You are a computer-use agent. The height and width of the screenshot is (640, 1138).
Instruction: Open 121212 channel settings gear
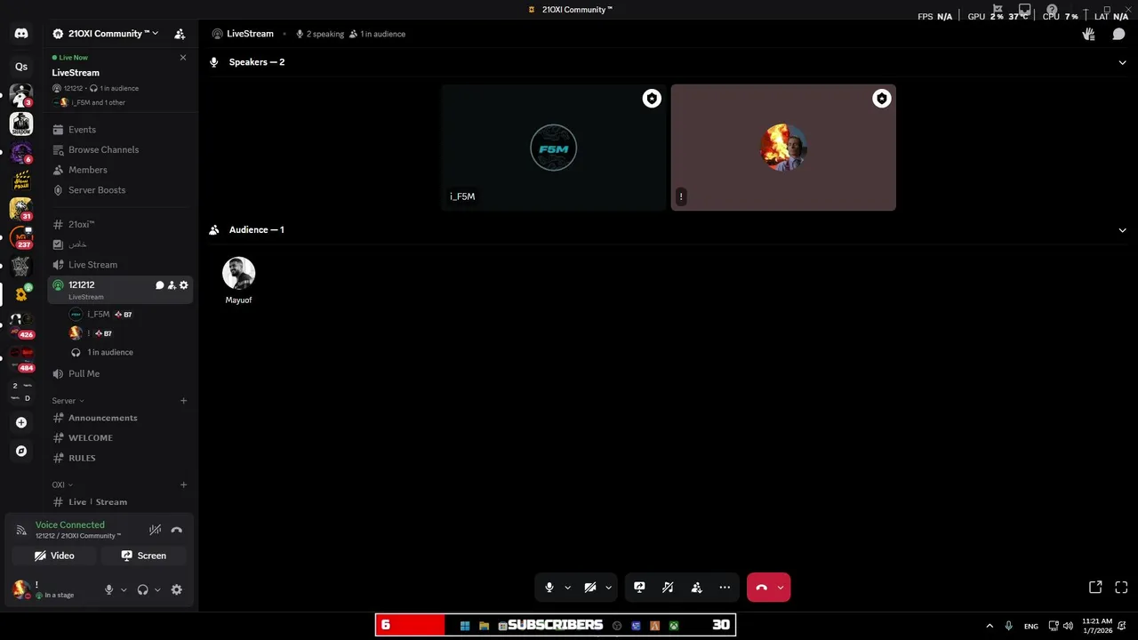(x=184, y=285)
